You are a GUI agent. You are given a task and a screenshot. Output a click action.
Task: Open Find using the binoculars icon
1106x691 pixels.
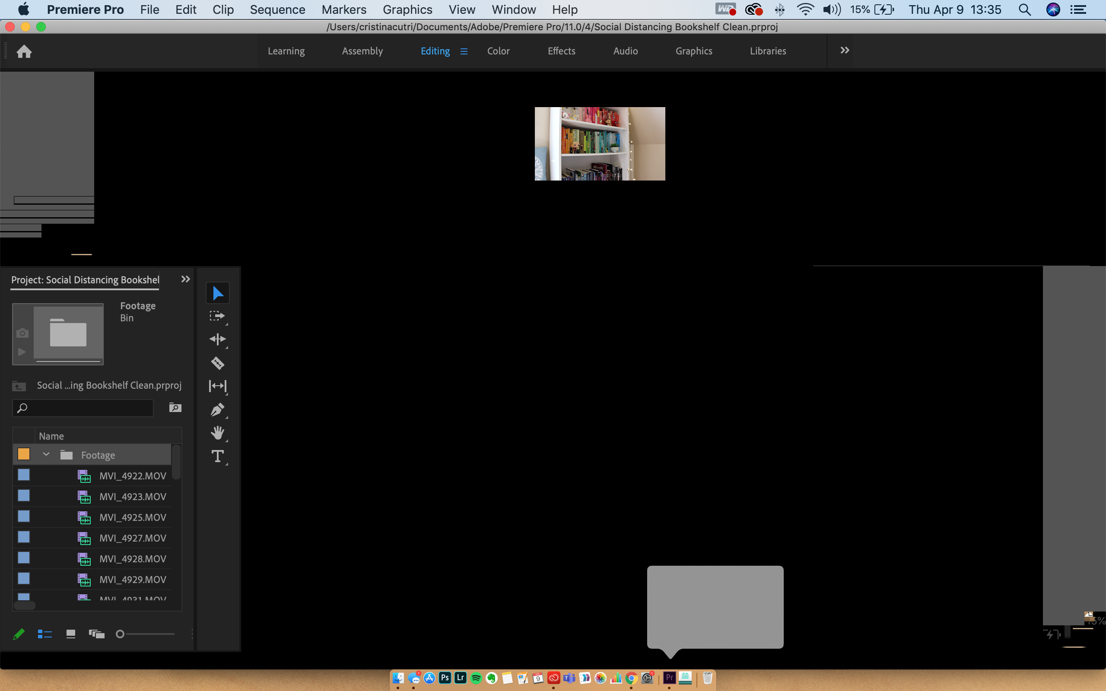(175, 407)
